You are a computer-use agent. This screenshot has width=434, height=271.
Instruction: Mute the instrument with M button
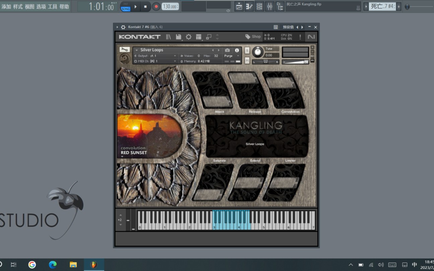(247, 61)
